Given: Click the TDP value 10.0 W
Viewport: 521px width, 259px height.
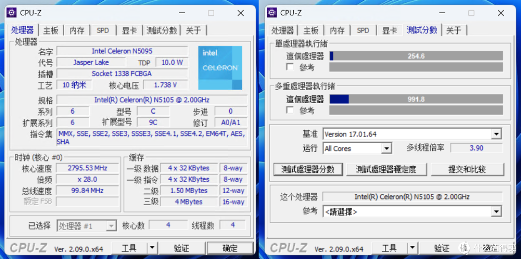Looking at the screenshot, I should (172, 63).
